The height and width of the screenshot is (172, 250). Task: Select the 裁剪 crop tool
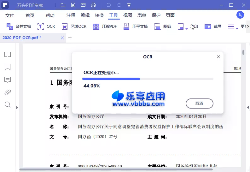point(162,26)
